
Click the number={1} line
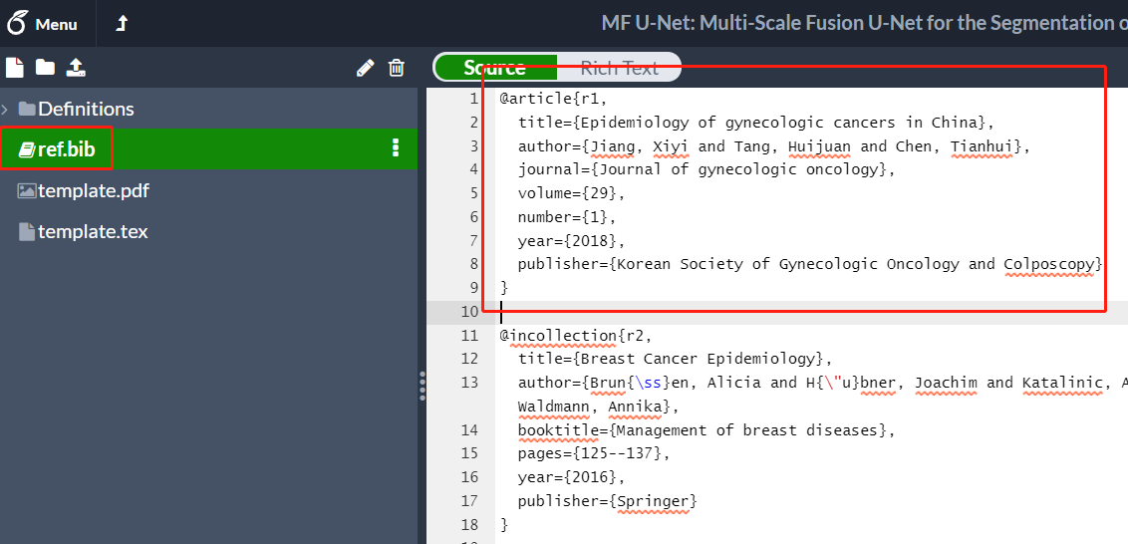point(567,216)
